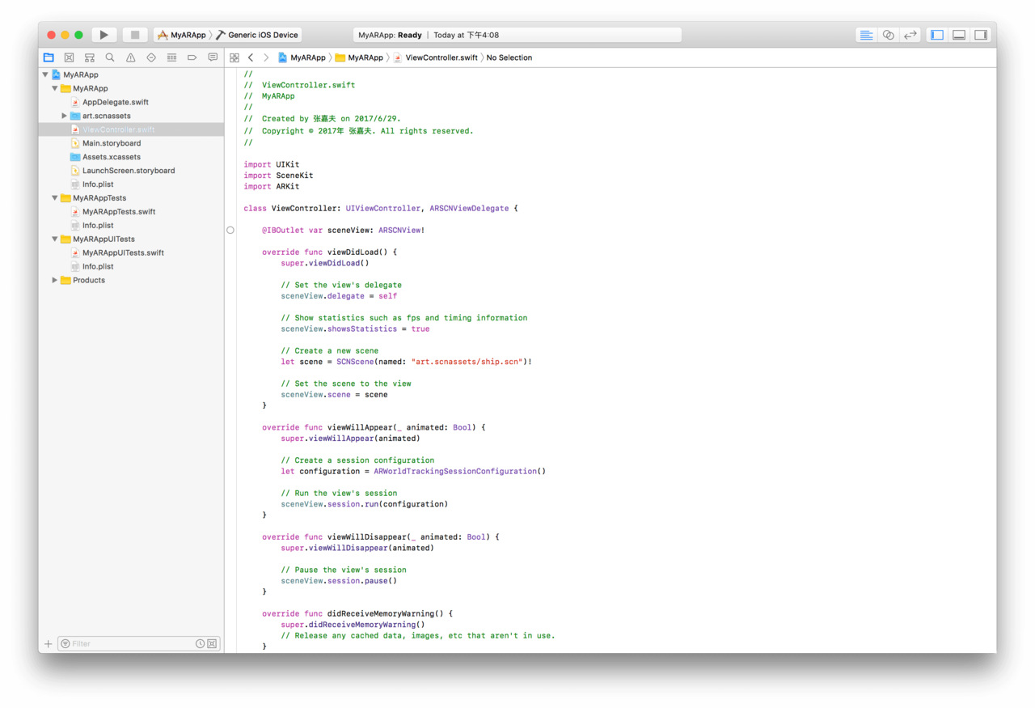This screenshot has width=1035, height=708.
Task: Filter navigator by source control status
Action: pyautogui.click(x=212, y=644)
